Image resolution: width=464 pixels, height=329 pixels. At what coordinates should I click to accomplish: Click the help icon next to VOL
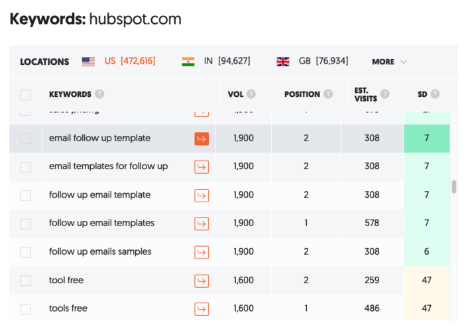click(251, 94)
